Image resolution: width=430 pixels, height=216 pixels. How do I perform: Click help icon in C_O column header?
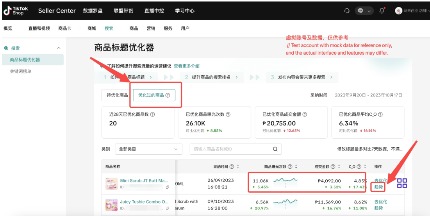click(359, 166)
